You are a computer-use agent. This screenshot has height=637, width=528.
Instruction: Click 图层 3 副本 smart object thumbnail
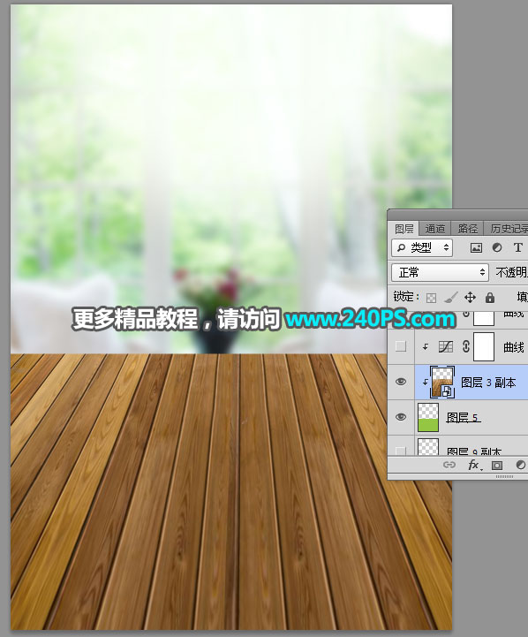pyautogui.click(x=442, y=382)
